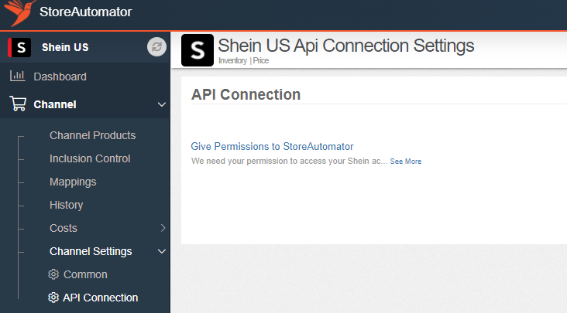Click the gear icon next to API Connection
The height and width of the screenshot is (313, 567).
[53, 298]
